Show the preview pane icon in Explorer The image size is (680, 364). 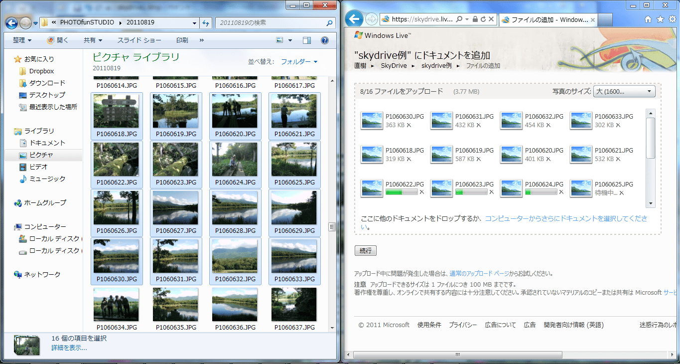click(307, 40)
